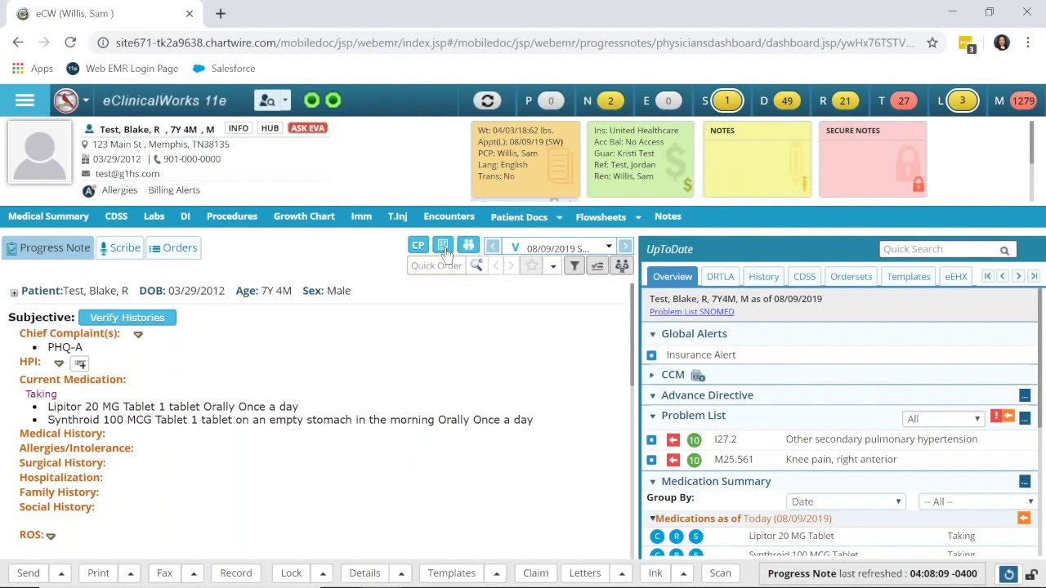
Task: Click the SF smart form icon
Action: click(442, 246)
